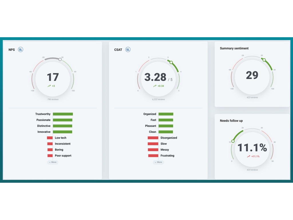Expand More under the CSAT keyword list
Image resolution: width=293 pixels, height=220 pixels.
point(158,162)
